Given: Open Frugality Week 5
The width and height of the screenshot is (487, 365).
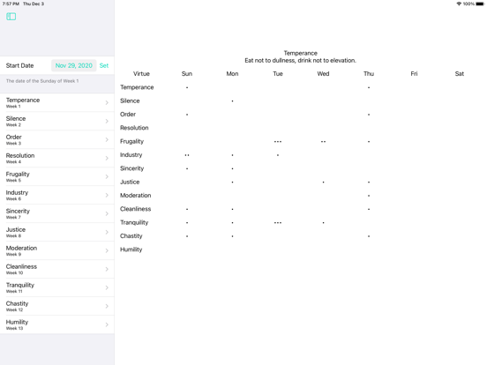Looking at the screenshot, I should coord(57,176).
